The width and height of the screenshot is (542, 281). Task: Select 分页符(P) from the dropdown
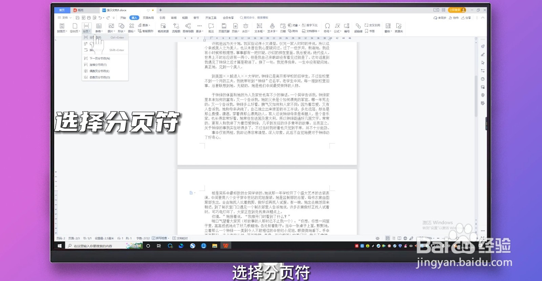[x=105, y=38]
